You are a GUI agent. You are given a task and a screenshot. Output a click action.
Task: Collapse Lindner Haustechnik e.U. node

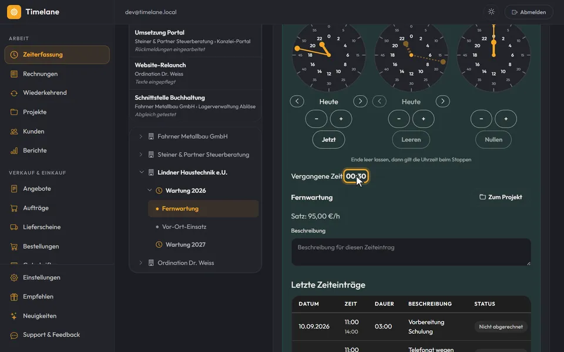(x=142, y=172)
